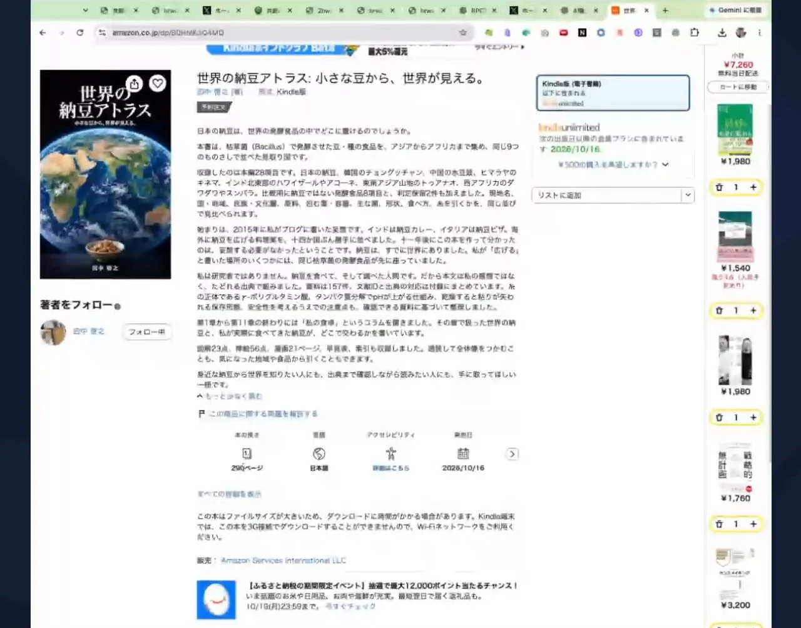Click the カートに移動 button
The width and height of the screenshot is (801, 628).
click(x=738, y=87)
